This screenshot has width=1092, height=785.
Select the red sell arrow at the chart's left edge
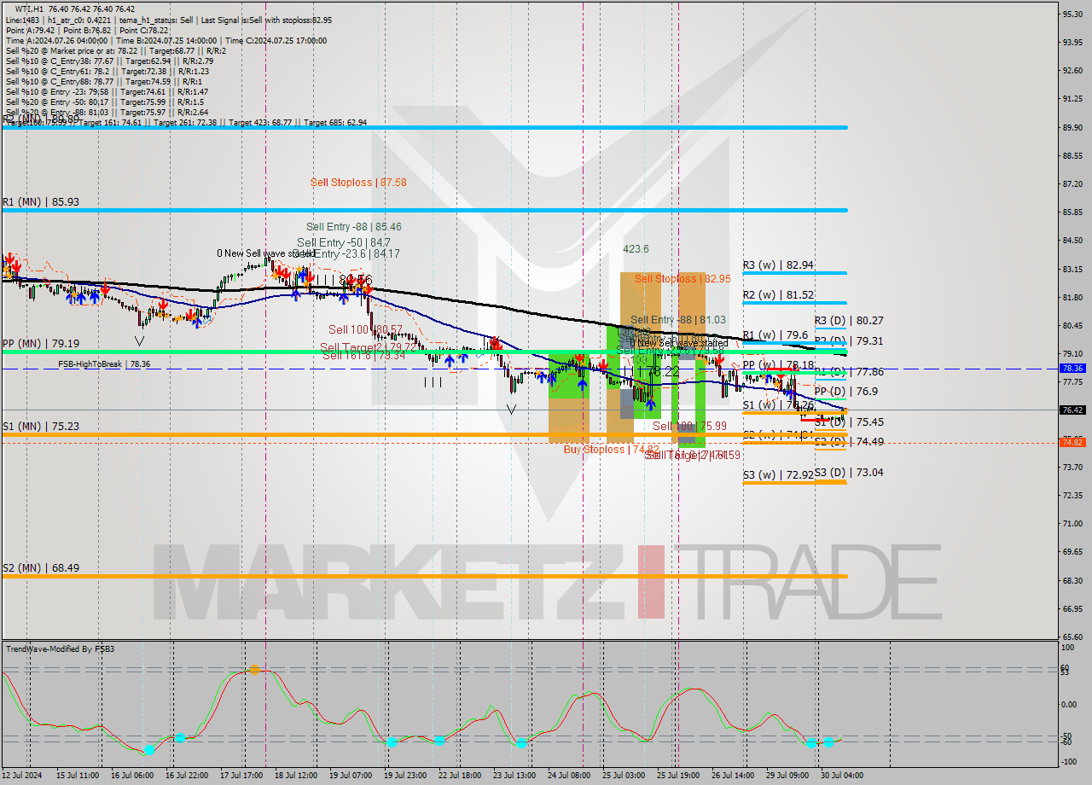9,260
